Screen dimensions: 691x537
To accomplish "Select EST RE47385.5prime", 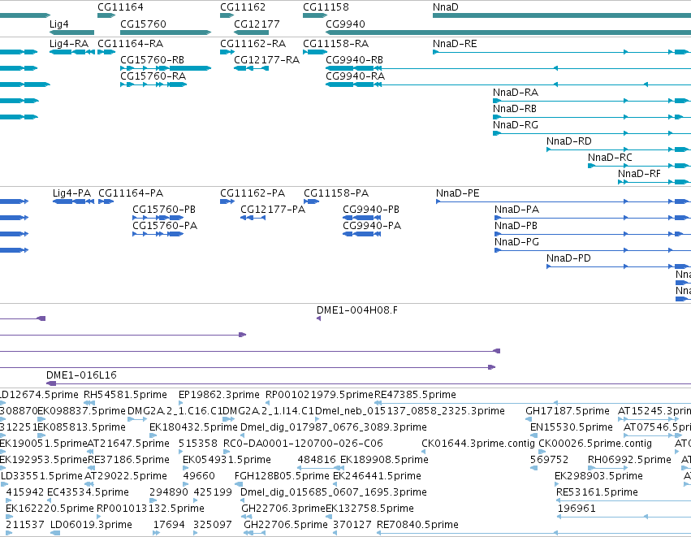I will (415, 395).
